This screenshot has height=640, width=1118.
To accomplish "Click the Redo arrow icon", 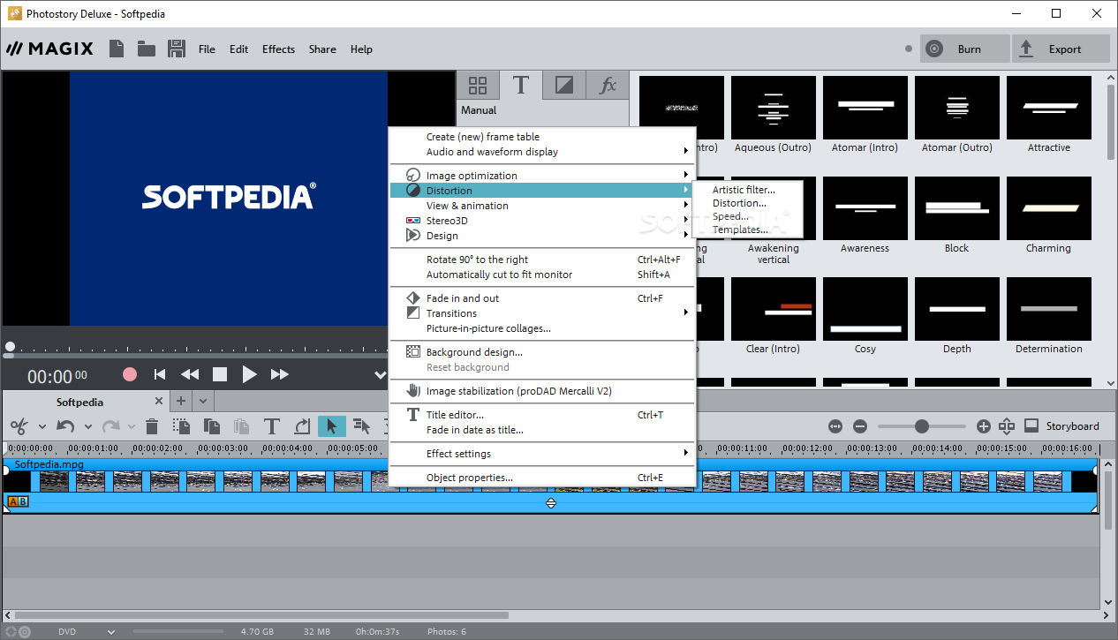I will pos(111,426).
